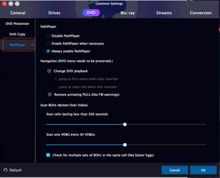Open the General settings tab
This screenshot has height=178, width=220.
click(18, 13)
